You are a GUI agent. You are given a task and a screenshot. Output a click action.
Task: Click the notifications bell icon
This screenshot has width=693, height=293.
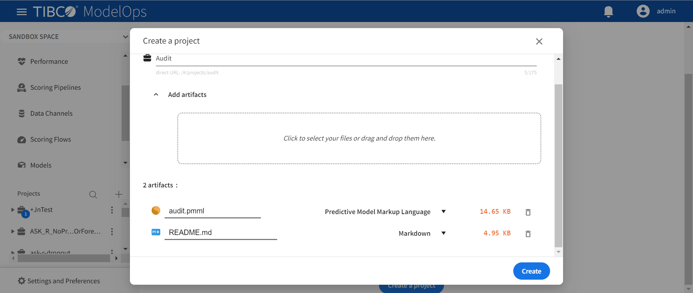pyautogui.click(x=609, y=12)
